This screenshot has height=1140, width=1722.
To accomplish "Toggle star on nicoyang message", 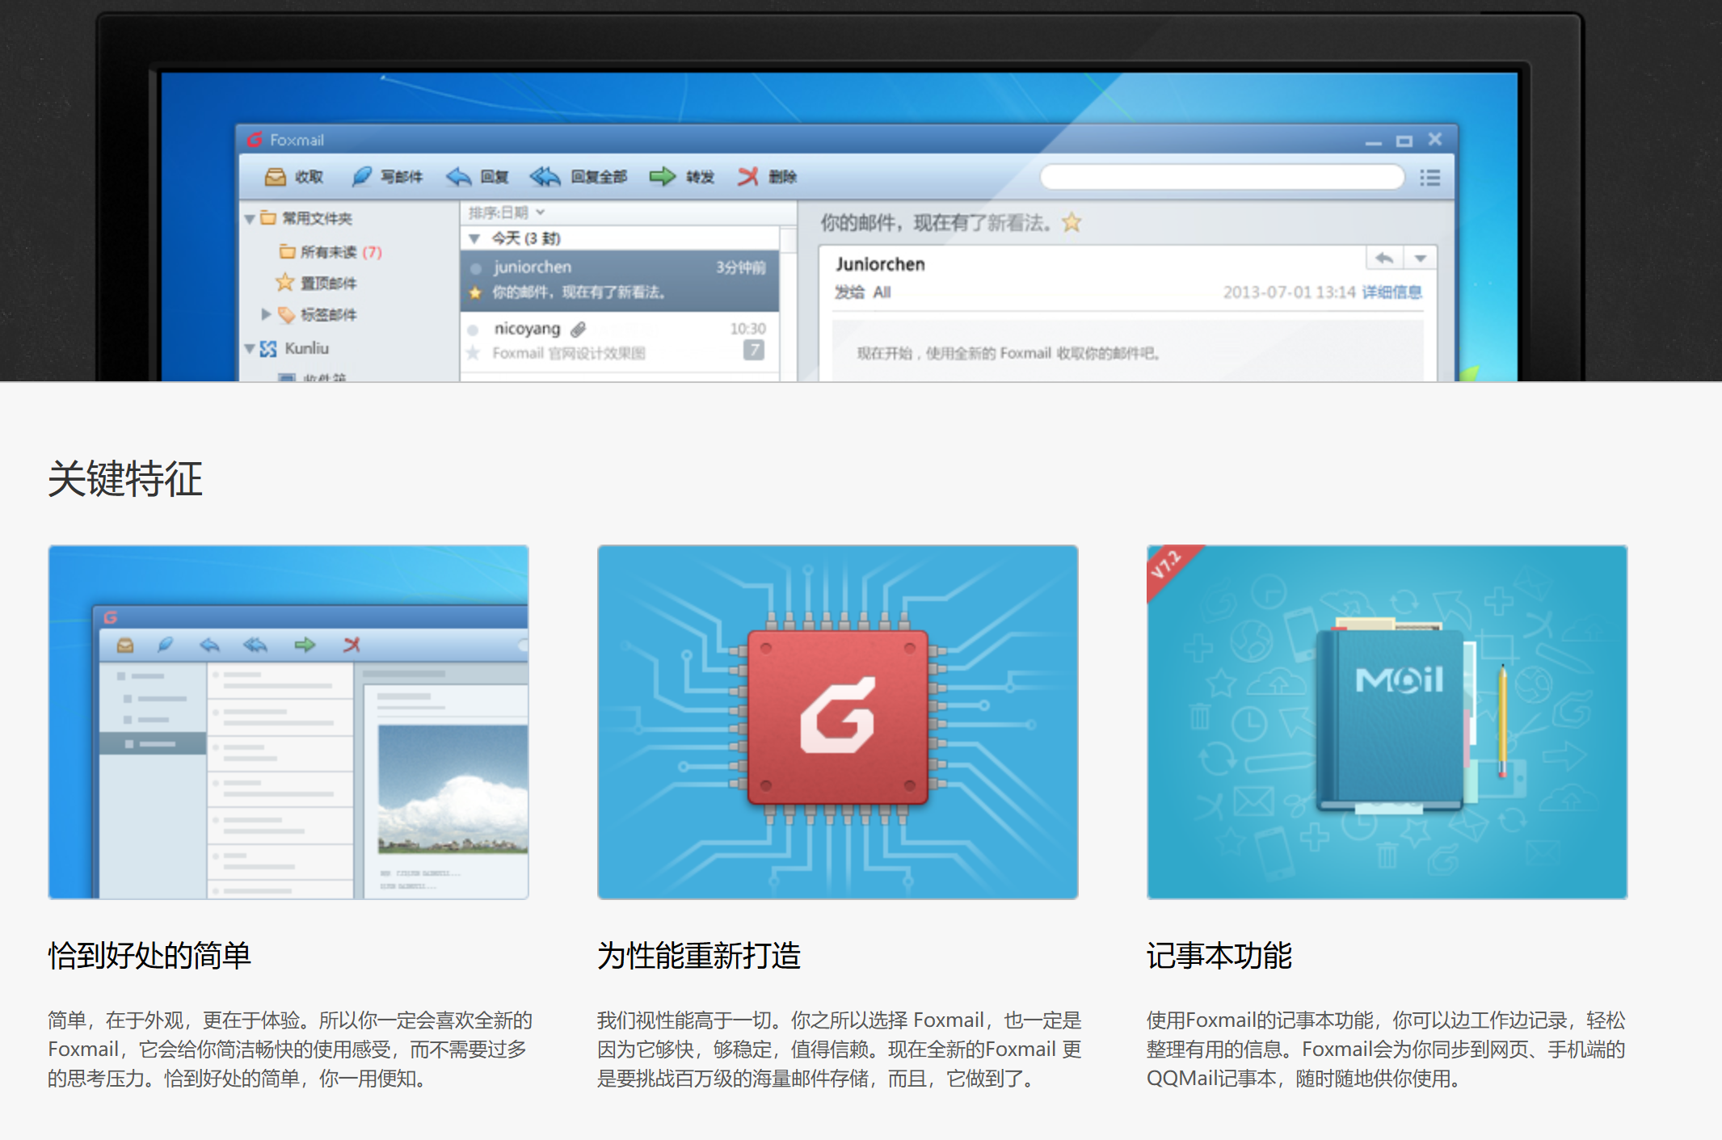I will point(474,353).
